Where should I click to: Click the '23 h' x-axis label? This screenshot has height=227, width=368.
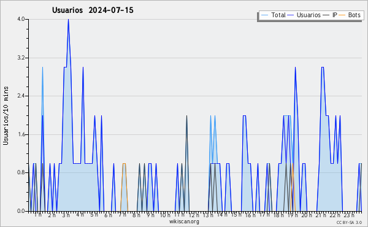349,215
